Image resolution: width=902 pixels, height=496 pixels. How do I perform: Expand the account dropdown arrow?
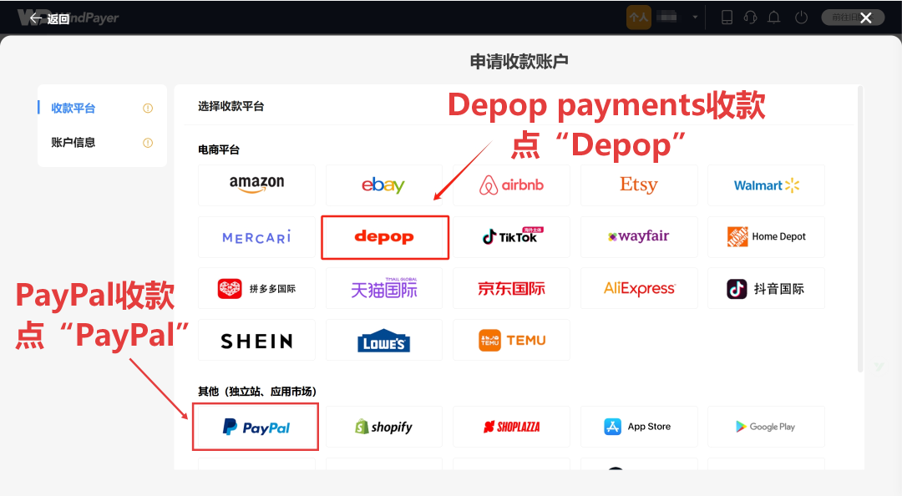(695, 18)
